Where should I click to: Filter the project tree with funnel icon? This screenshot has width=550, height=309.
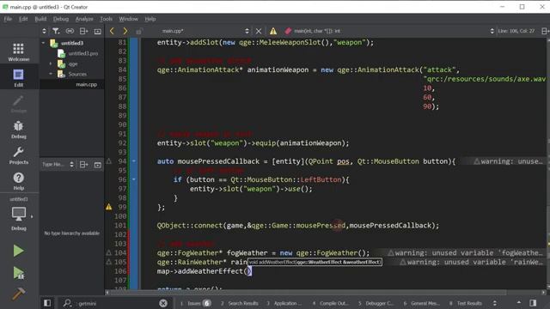coord(56,31)
